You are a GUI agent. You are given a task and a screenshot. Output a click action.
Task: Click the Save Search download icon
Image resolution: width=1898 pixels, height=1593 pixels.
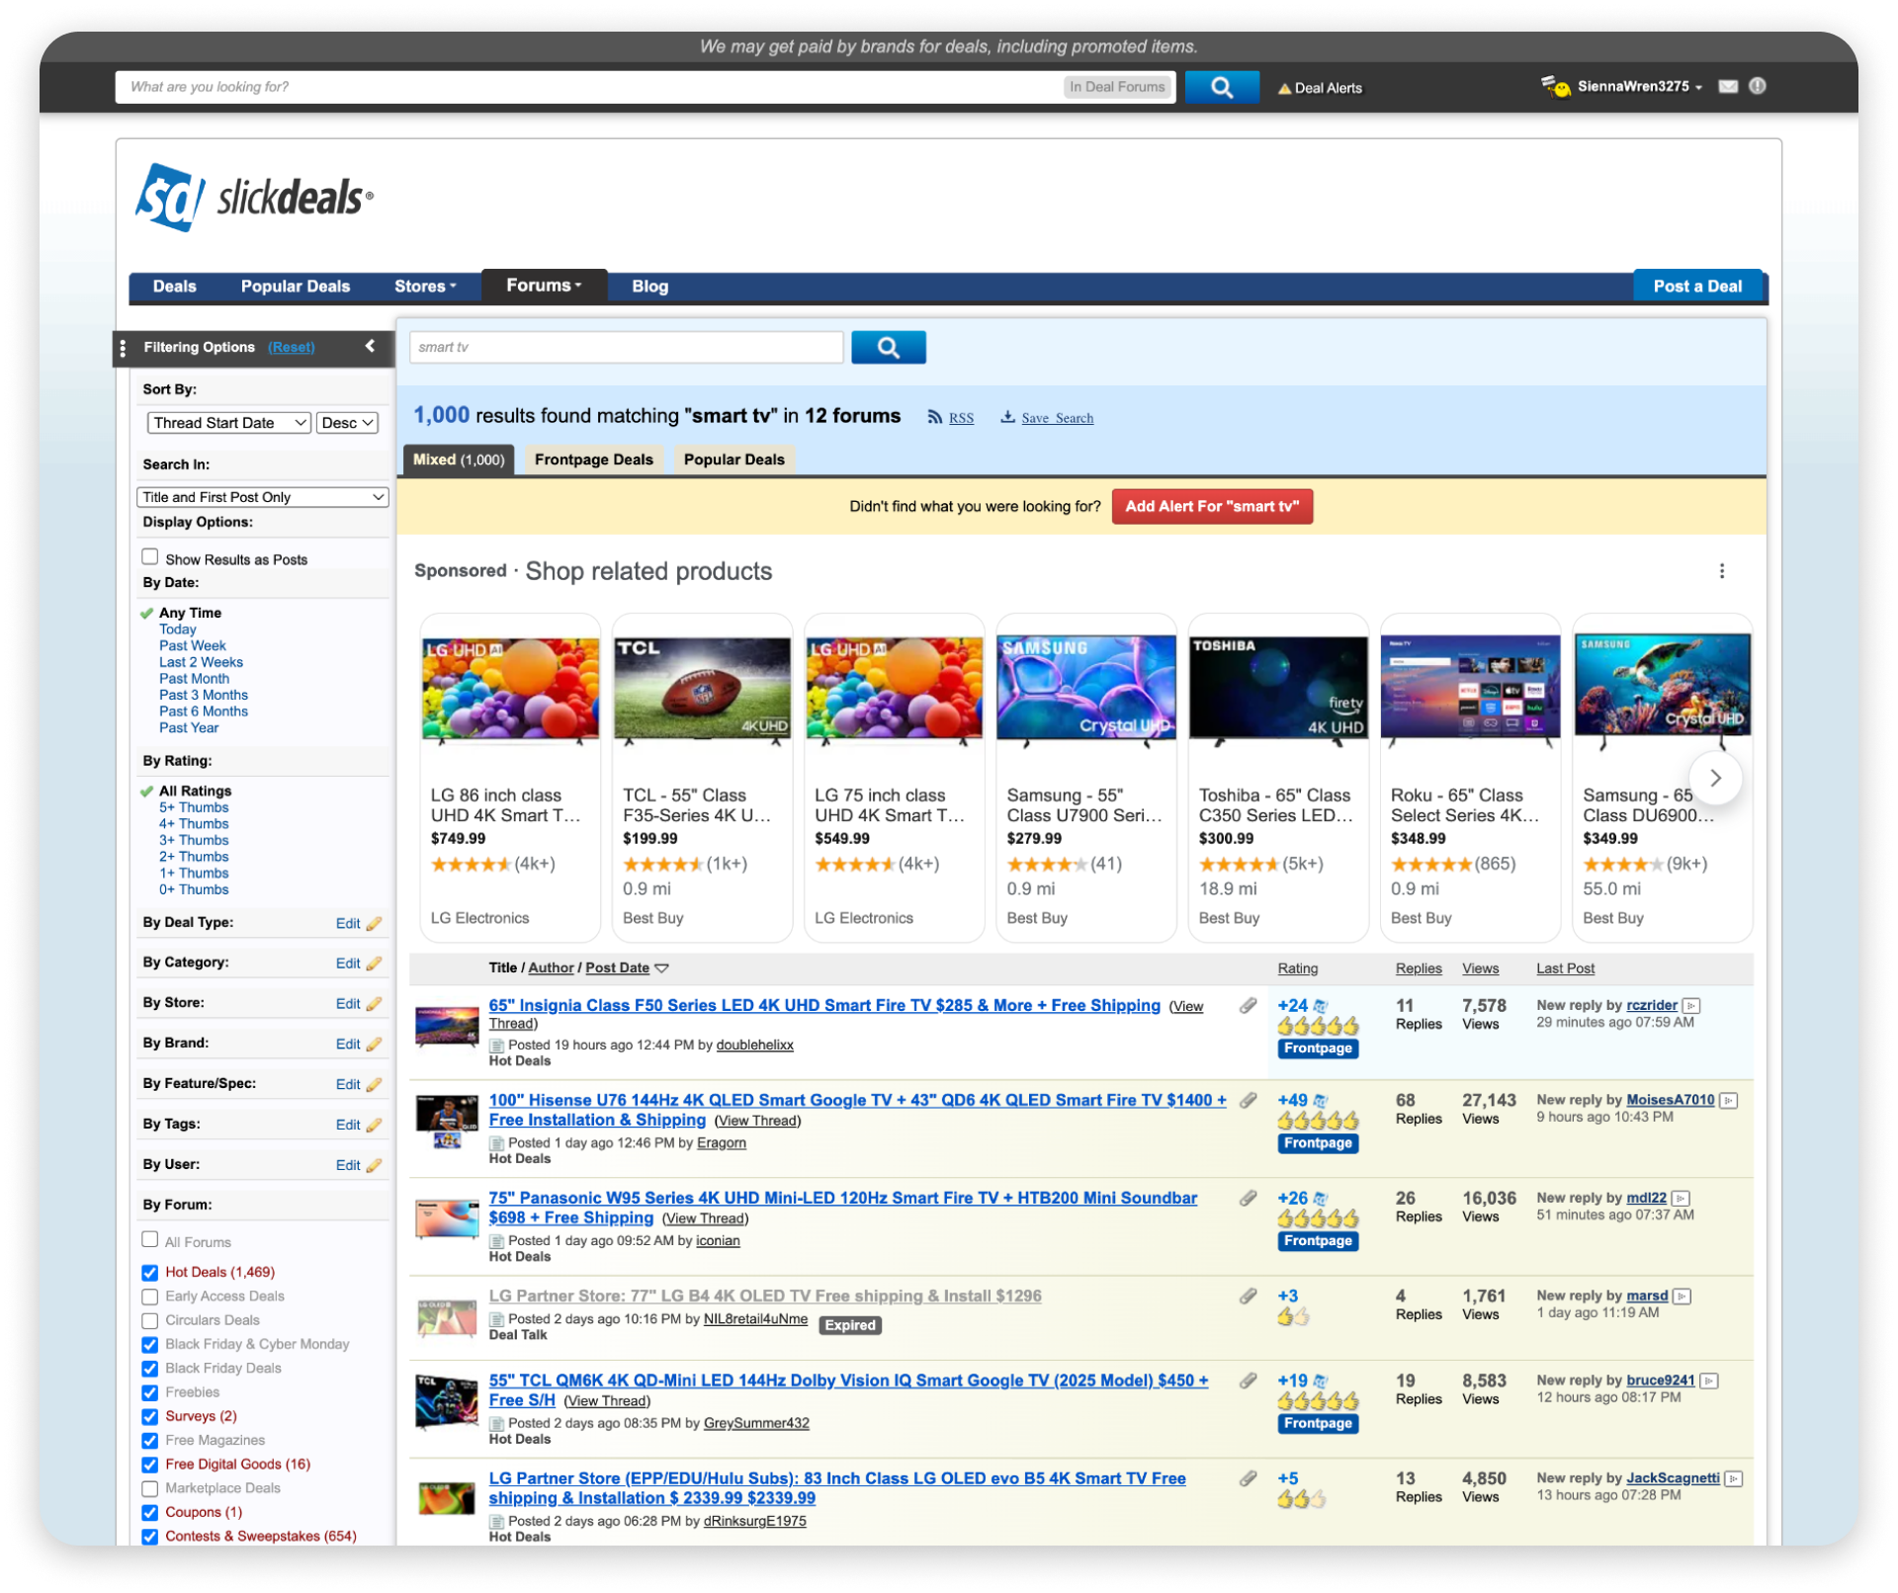coord(1007,417)
